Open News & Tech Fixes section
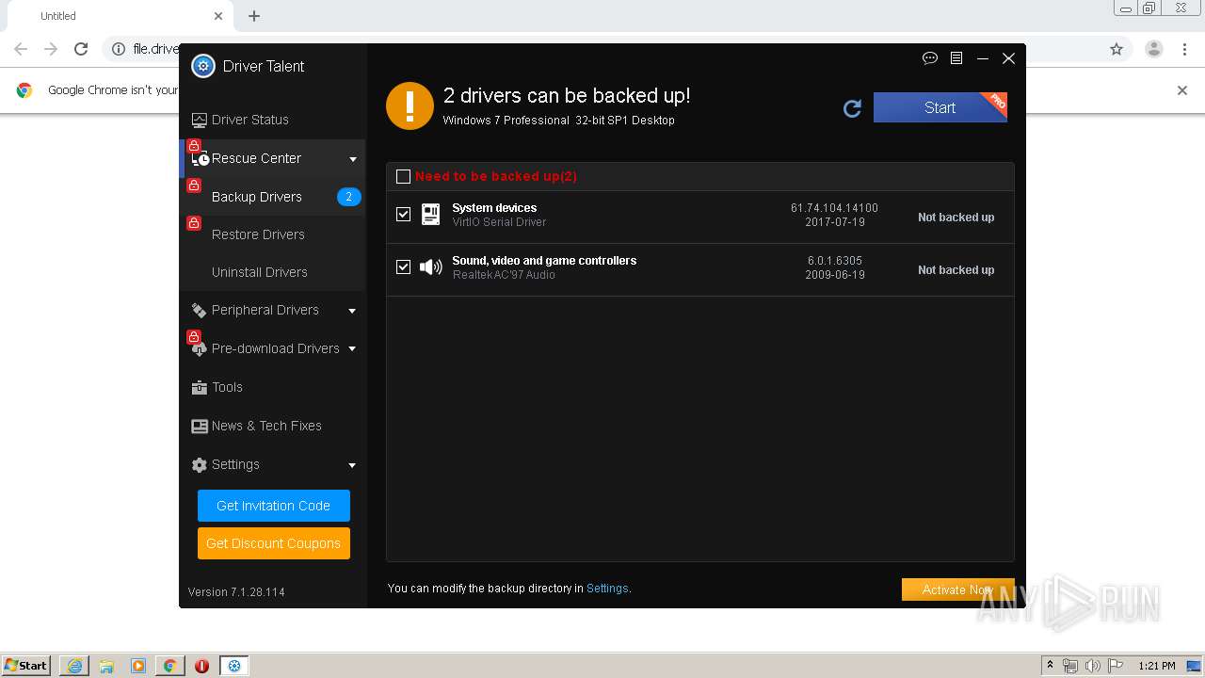 272,426
